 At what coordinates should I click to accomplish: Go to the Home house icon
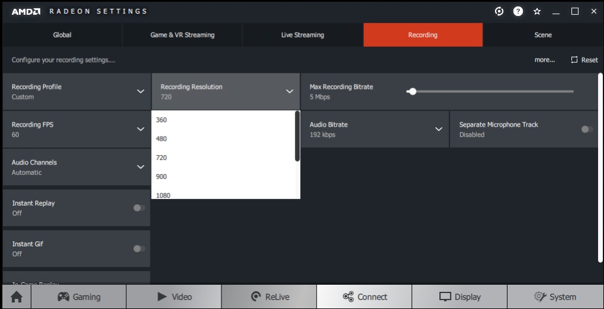click(17, 297)
